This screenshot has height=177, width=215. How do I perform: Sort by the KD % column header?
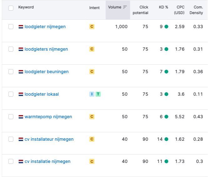(x=163, y=7)
